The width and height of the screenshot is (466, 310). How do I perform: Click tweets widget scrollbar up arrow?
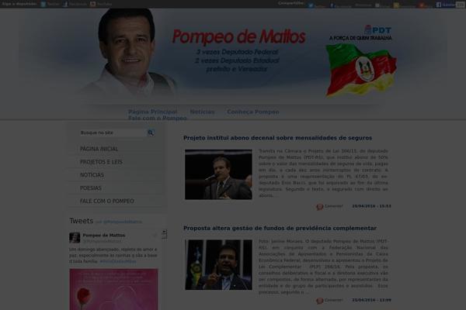click(x=164, y=232)
